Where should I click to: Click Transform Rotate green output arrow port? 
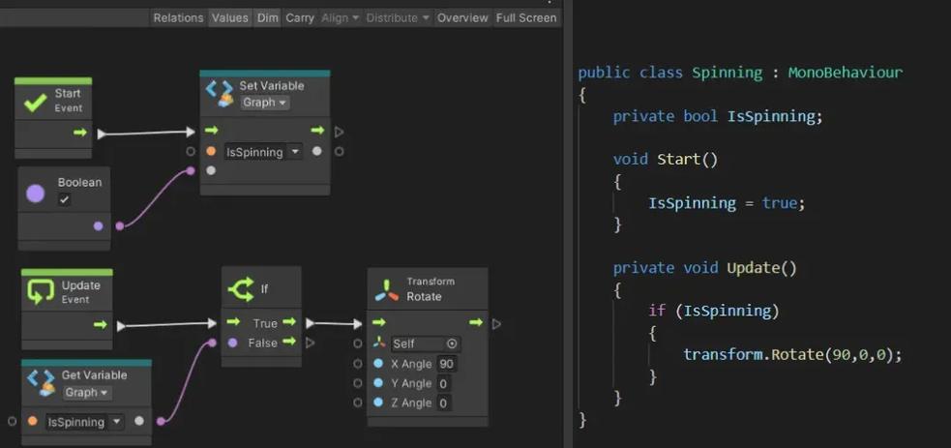click(476, 322)
